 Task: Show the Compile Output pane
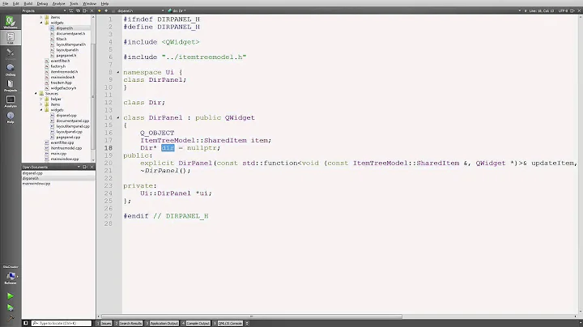click(x=196, y=323)
